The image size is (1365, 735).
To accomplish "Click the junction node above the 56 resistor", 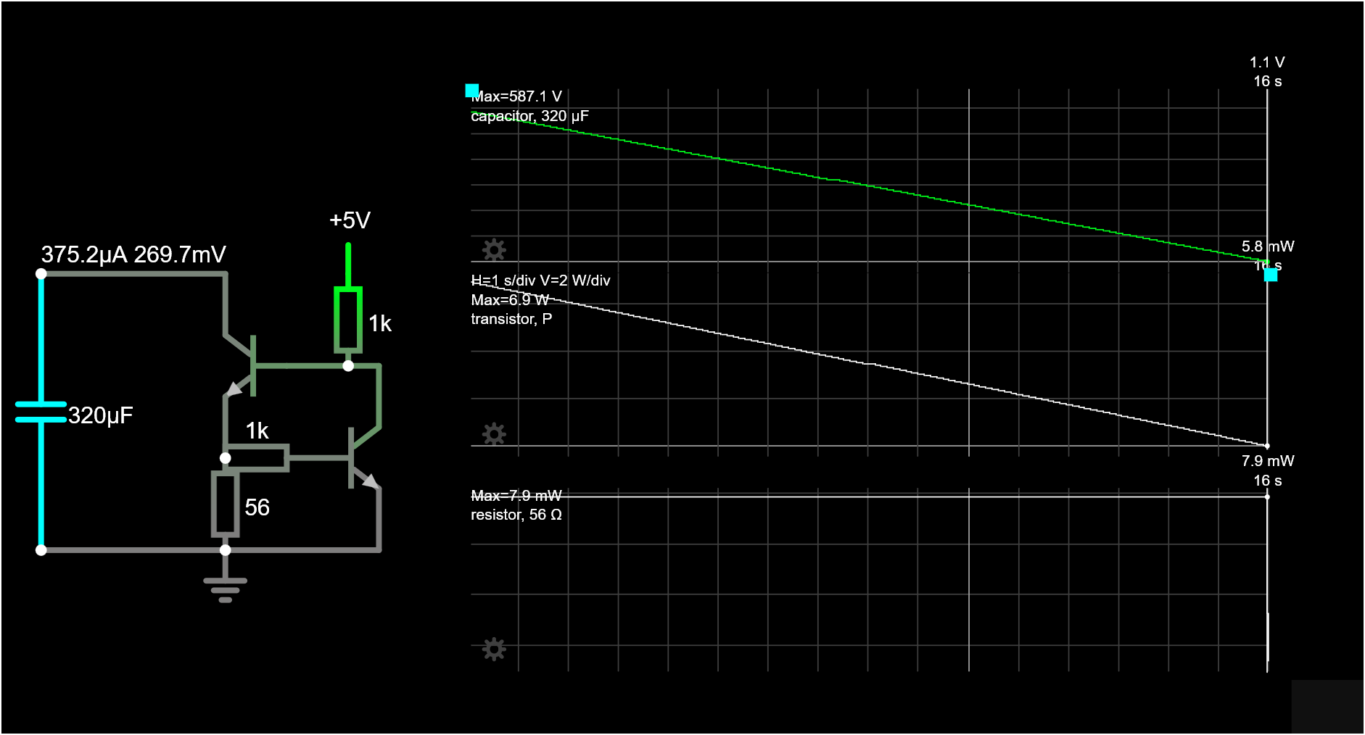I will [x=226, y=458].
